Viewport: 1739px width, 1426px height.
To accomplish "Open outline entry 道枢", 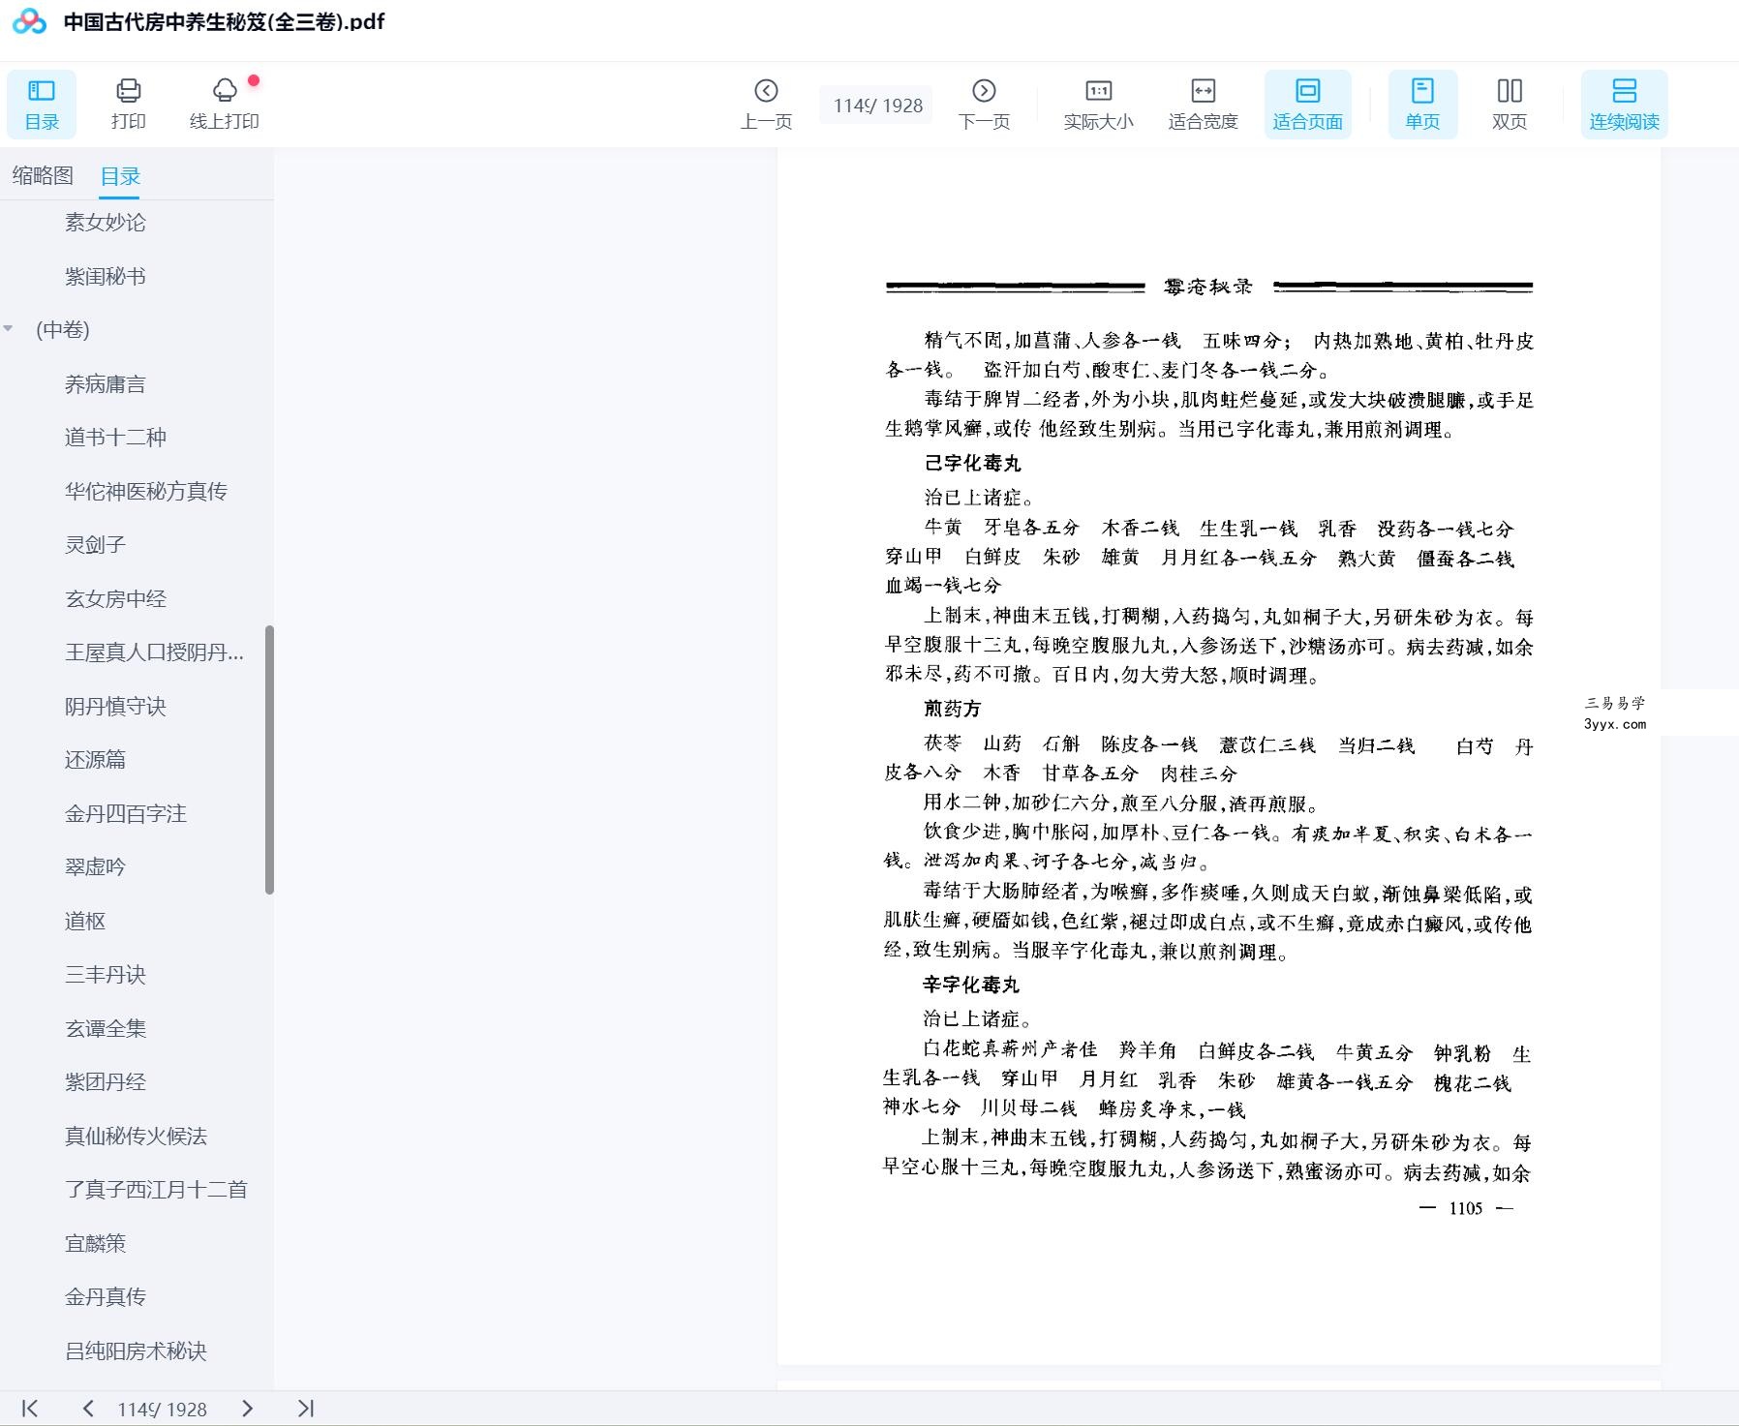I will [x=85, y=921].
